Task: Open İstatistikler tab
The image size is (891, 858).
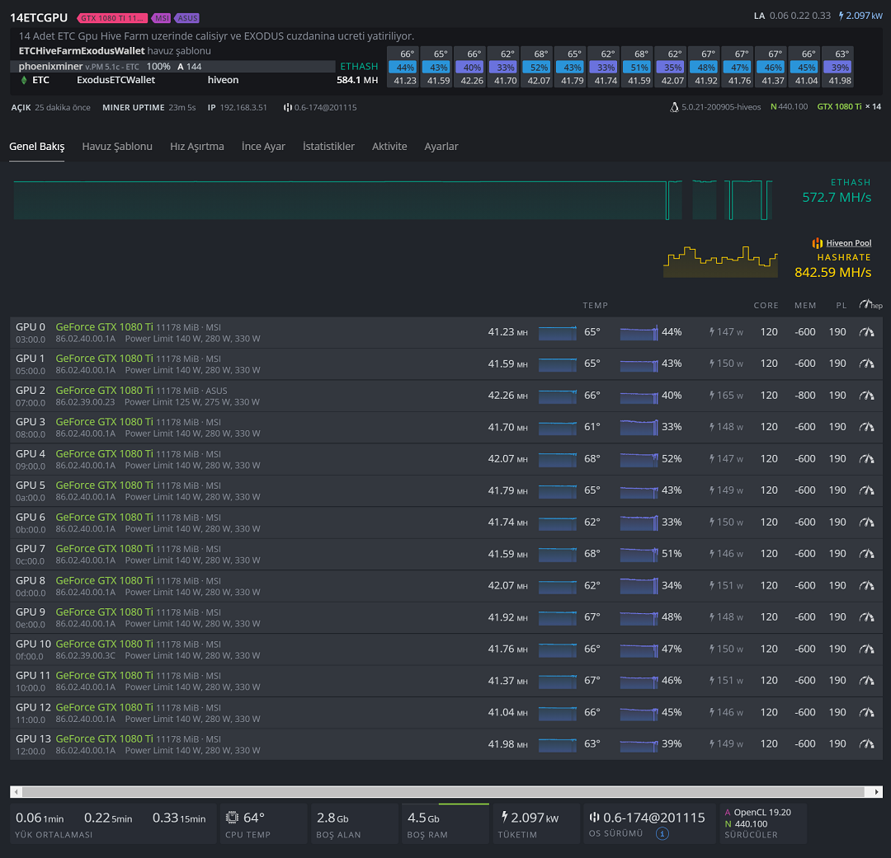Action: (x=328, y=147)
